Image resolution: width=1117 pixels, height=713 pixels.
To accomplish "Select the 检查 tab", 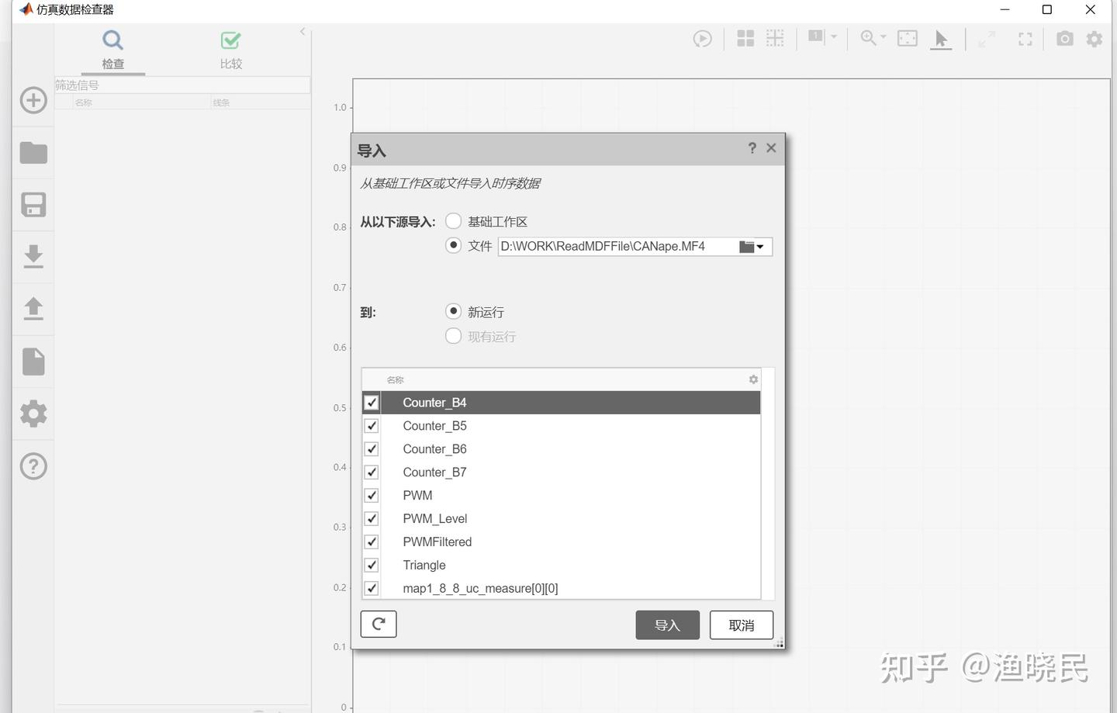I will click(x=112, y=50).
